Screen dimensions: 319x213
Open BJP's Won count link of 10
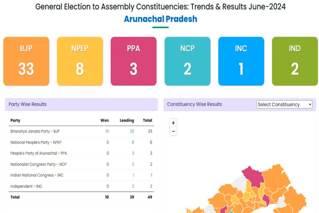[x=107, y=131]
